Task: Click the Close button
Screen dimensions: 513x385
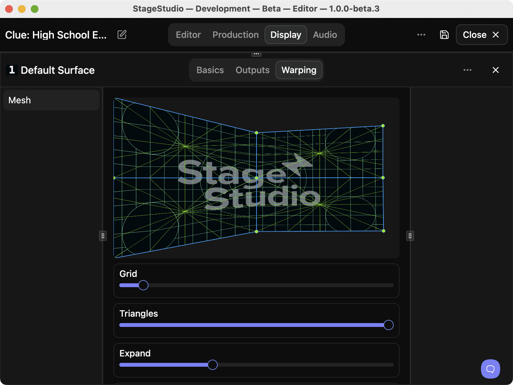Action: pos(482,35)
